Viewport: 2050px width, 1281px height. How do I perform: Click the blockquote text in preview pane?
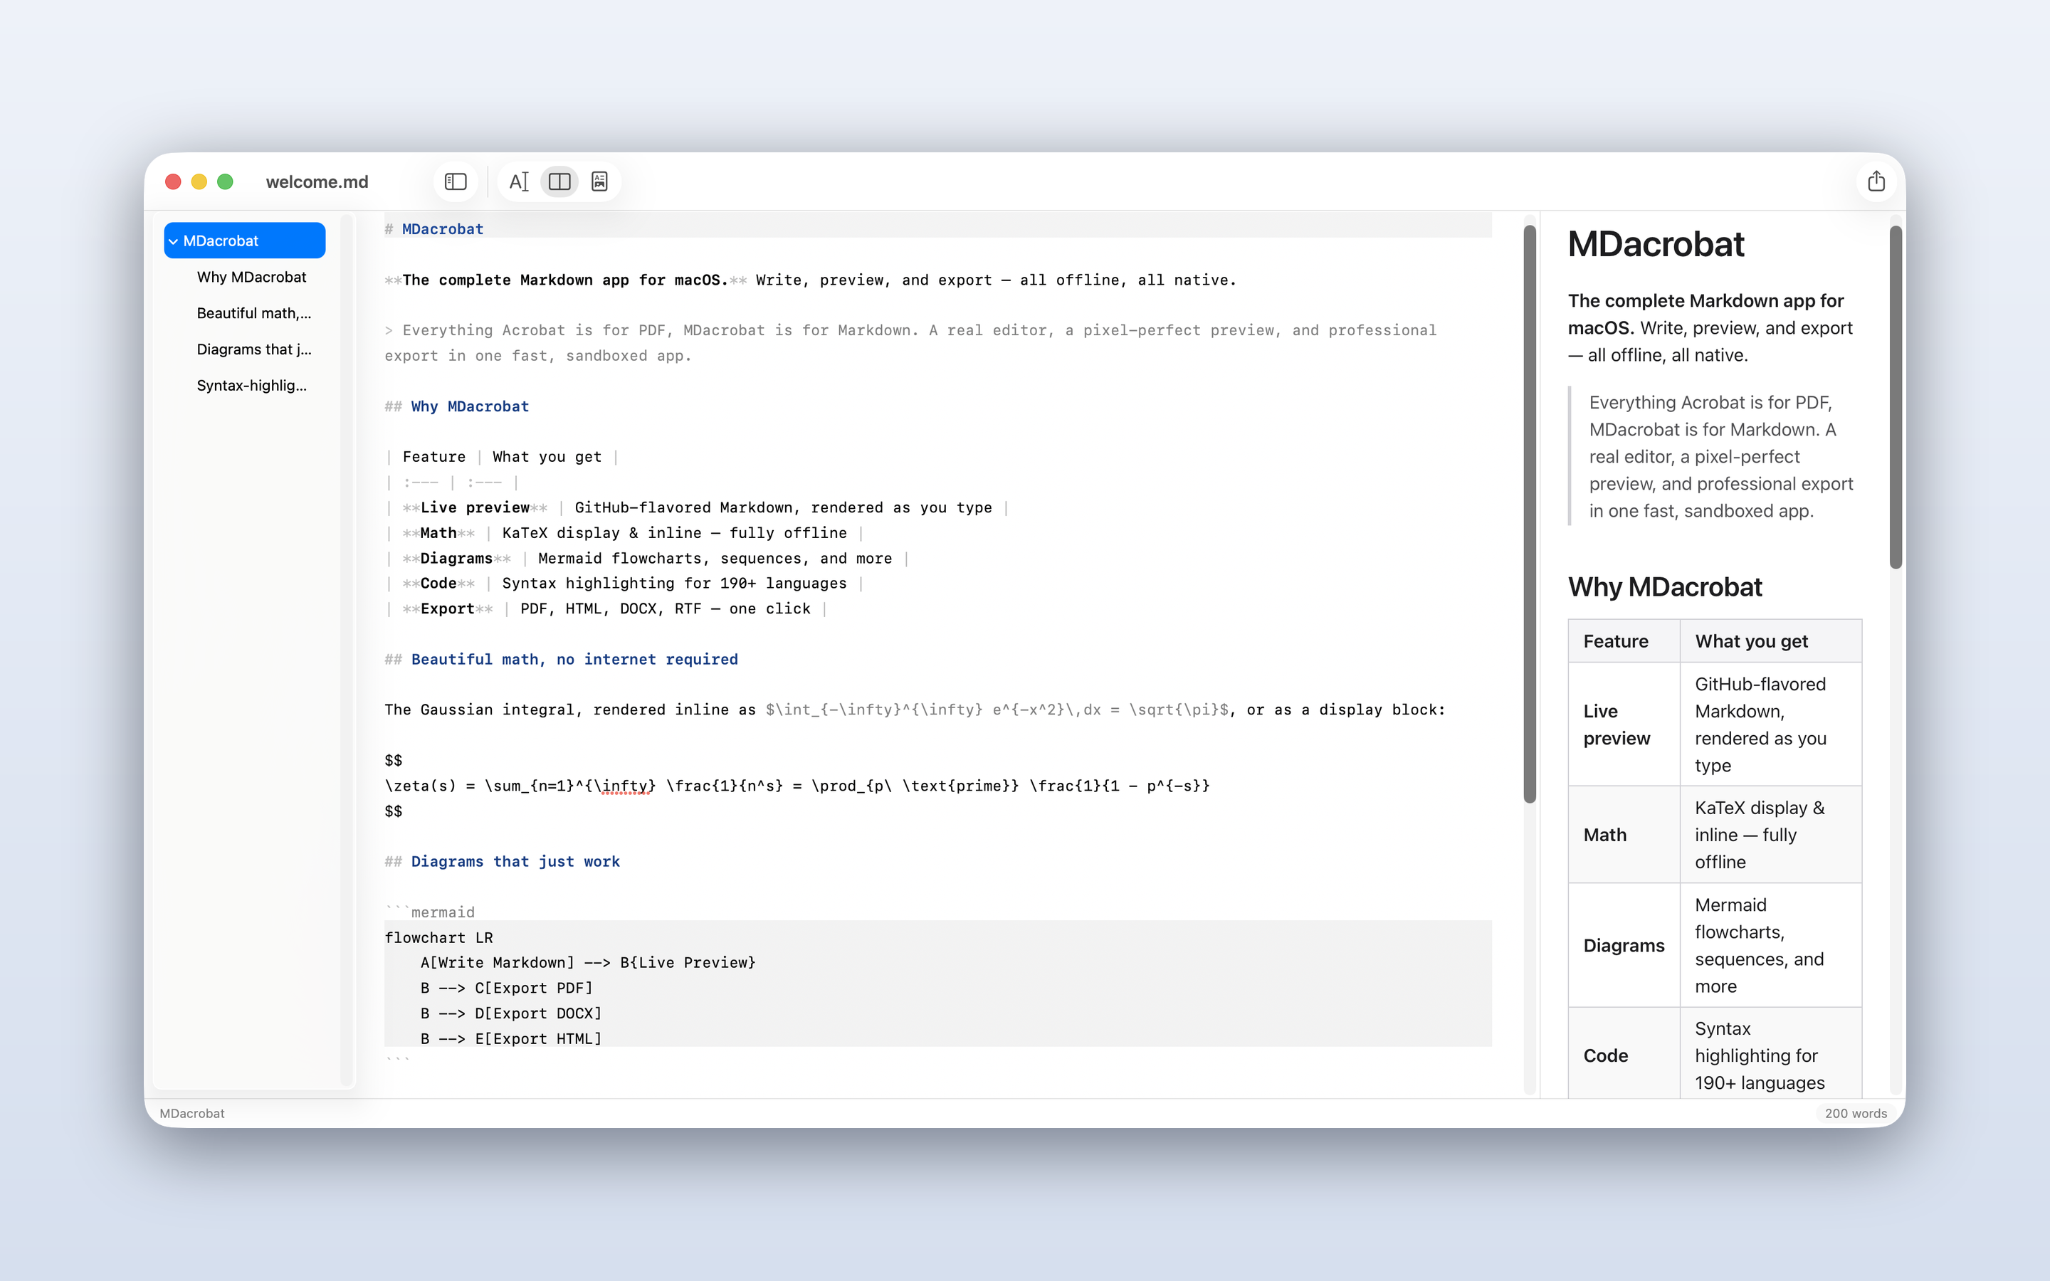click(1720, 457)
